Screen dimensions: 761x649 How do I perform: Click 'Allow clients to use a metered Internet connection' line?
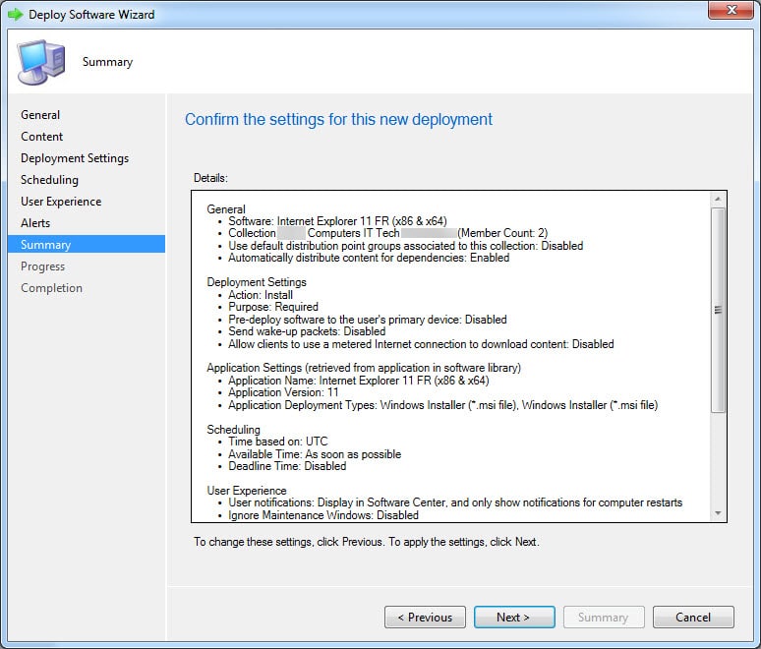click(421, 344)
